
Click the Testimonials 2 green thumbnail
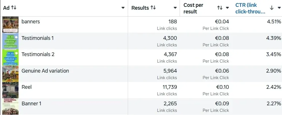pos(11,57)
